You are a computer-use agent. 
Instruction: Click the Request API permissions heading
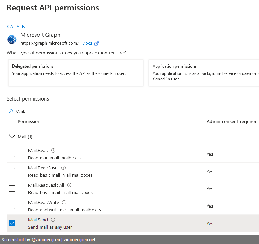53,8
